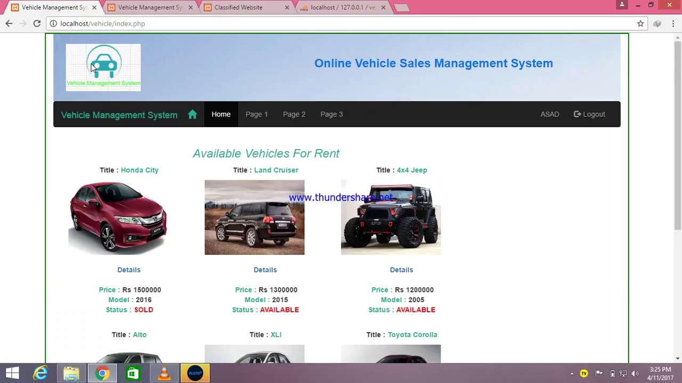Viewport: 682px width, 383px height.
Task: Click 4x4 Jeep title text
Action: 412,170
